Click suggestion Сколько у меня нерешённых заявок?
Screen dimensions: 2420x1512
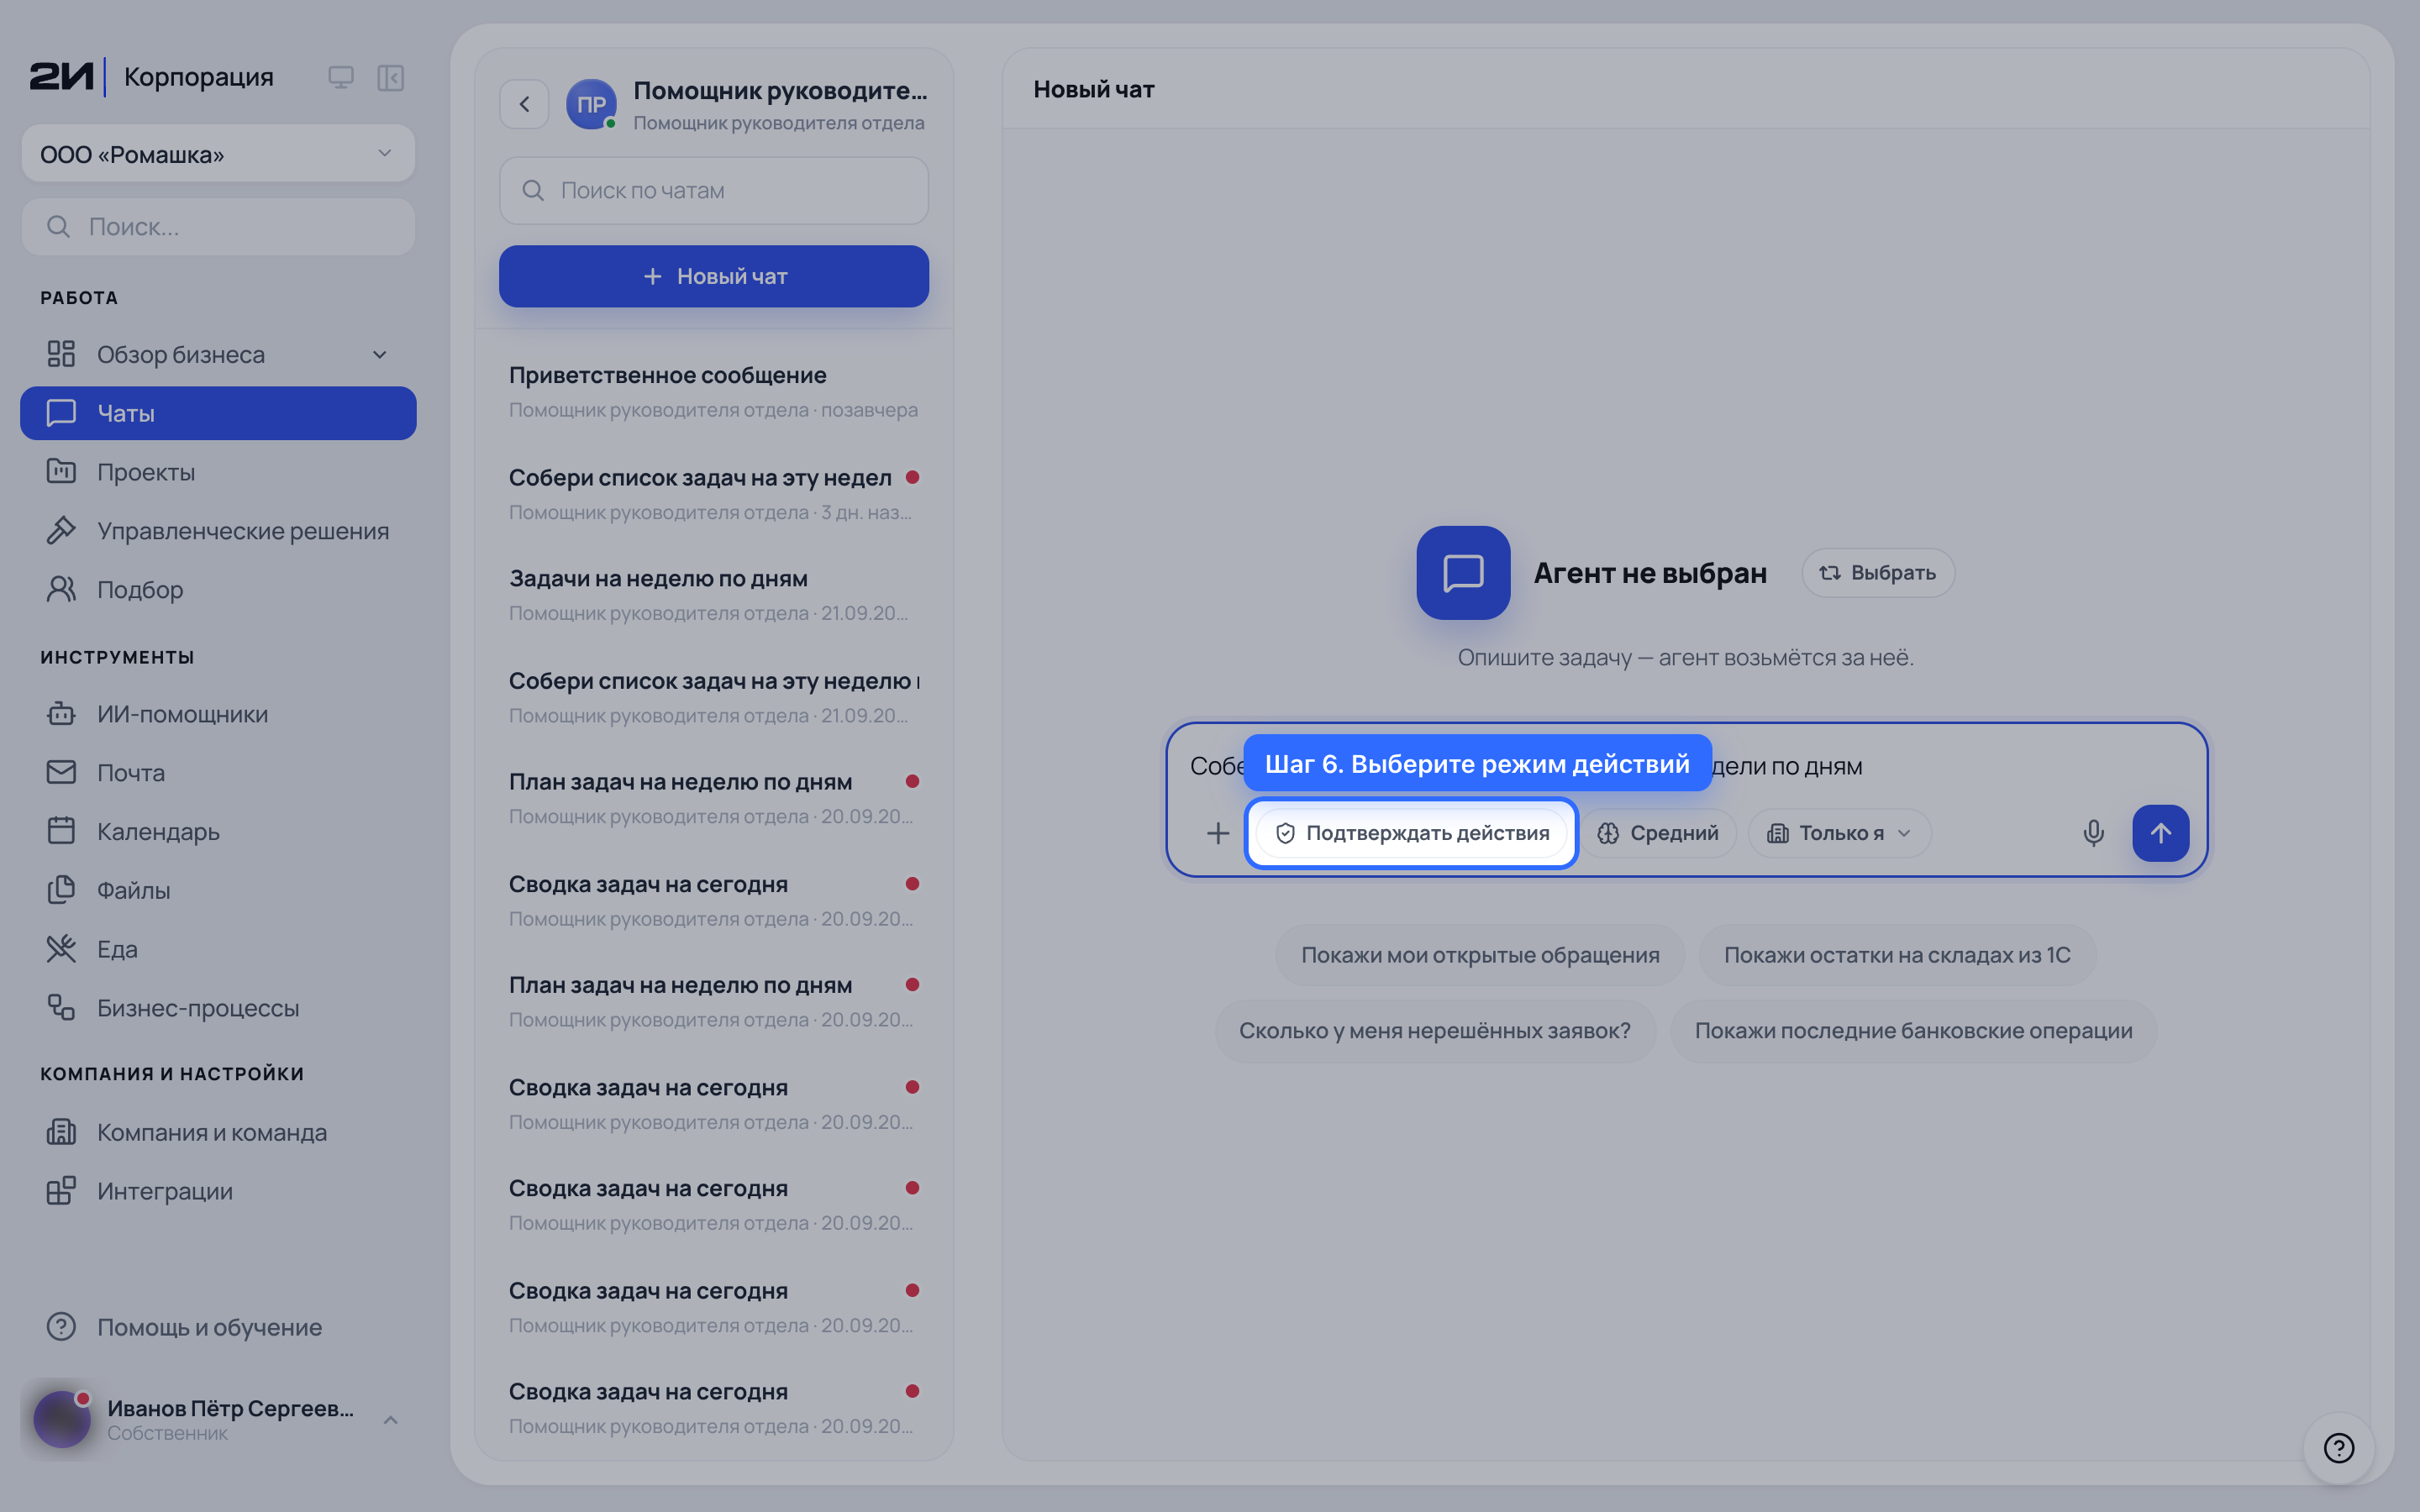tap(1435, 1031)
